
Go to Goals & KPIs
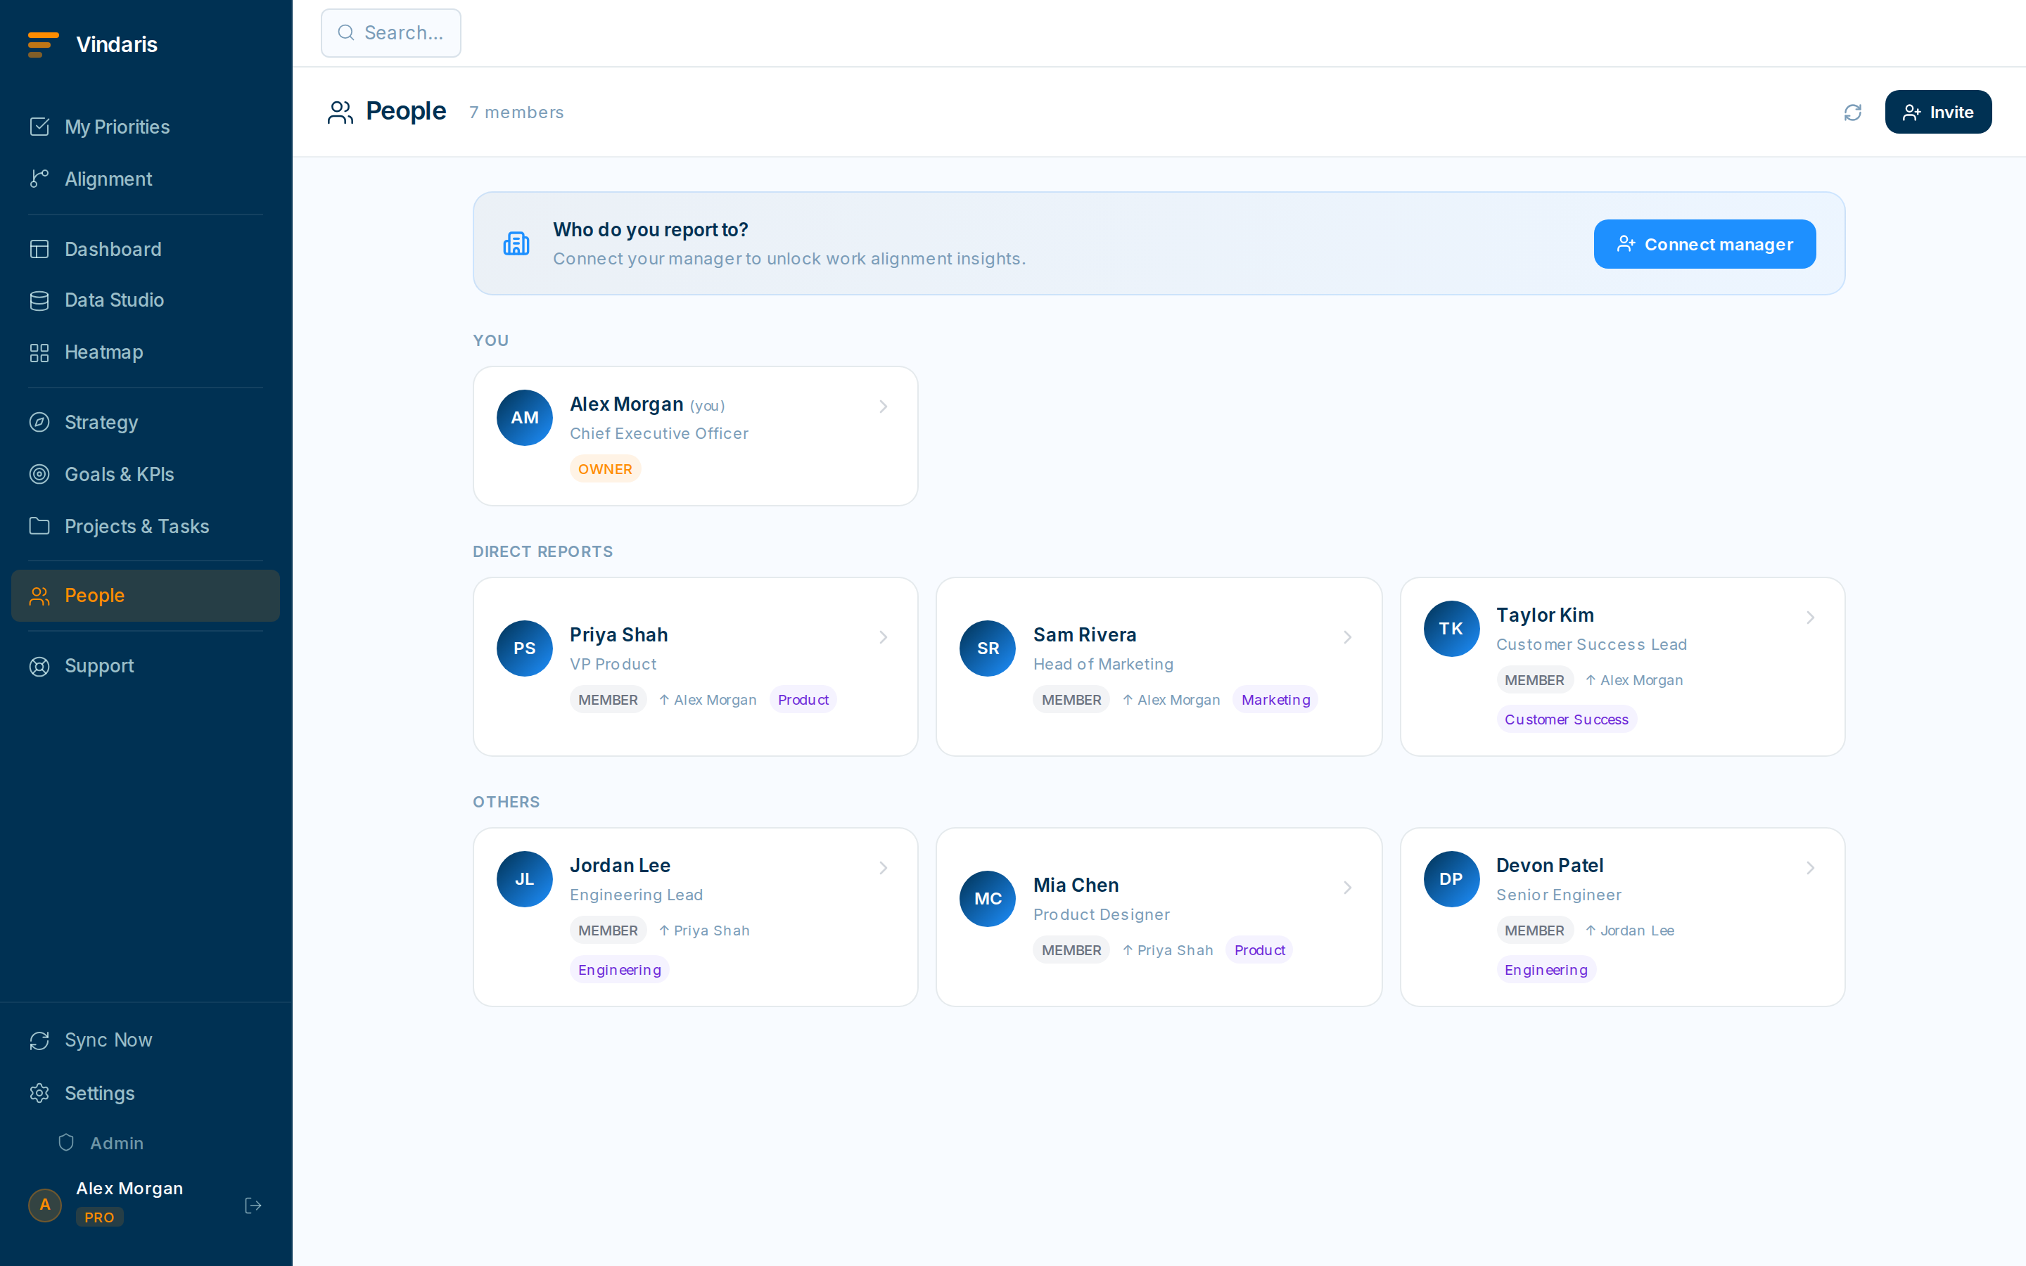coord(146,474)
